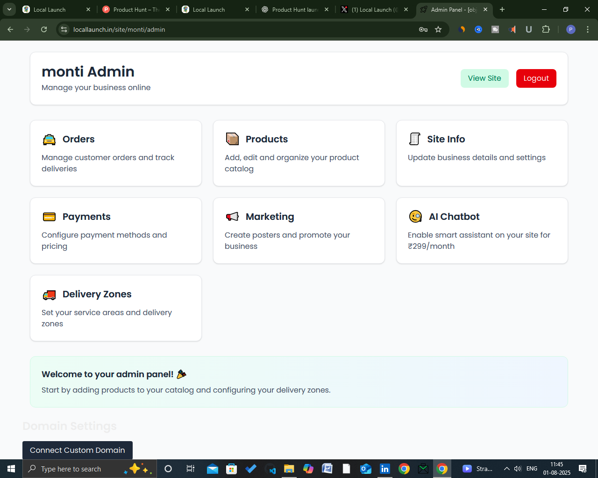This screenshot has height=478, width=598.
Task: Open the Products heading link
Action: point(267,139)
